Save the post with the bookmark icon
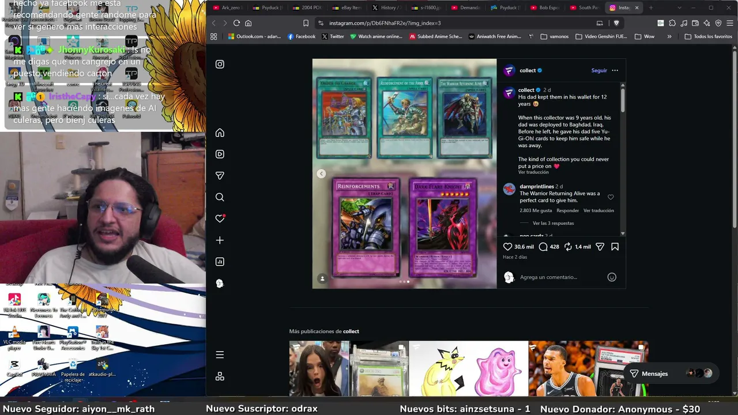The width and height of the screenshot is (738, 415). click(615, 247)
